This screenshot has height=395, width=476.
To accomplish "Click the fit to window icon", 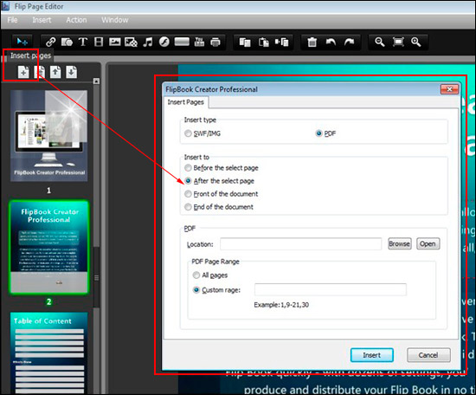I will pos(398,42).
